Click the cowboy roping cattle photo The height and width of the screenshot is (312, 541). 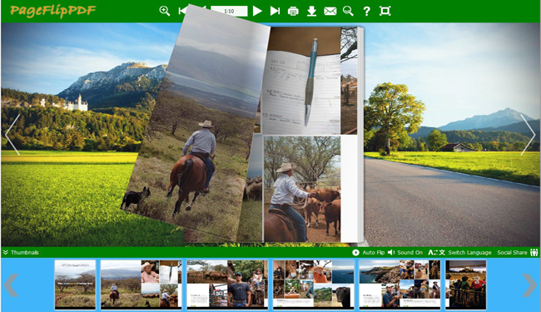coord(302,189)
